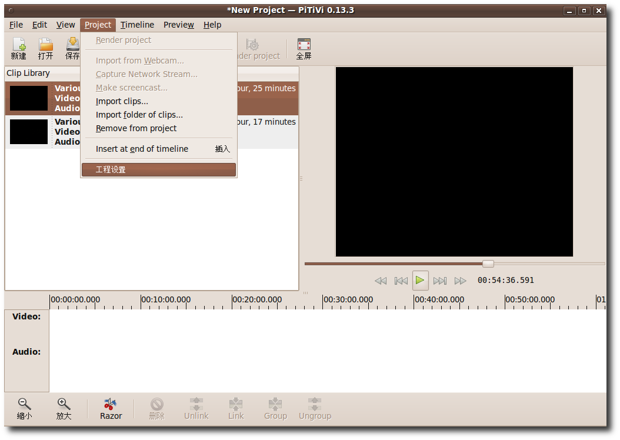The width and height of the screenshot is (620, 440).
Task: Select Remove from project menu entry
Action: 159,128
